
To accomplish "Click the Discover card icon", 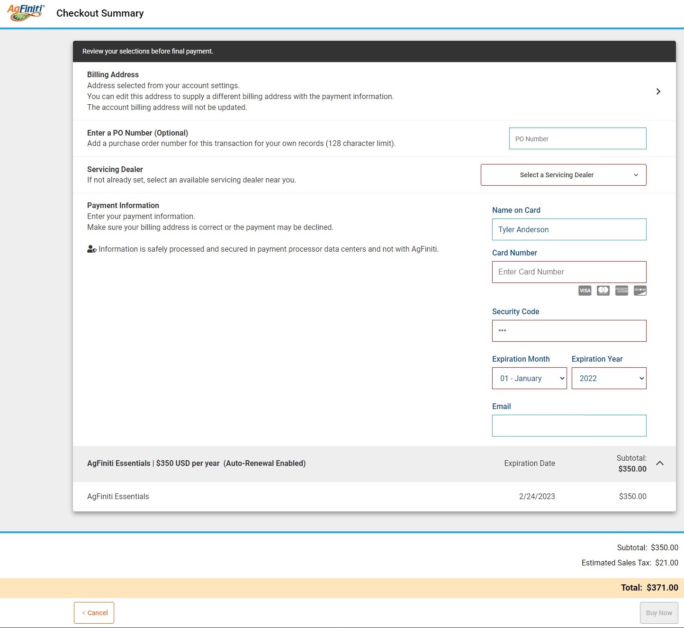I will pyautogui.click(x=640, y=291).
